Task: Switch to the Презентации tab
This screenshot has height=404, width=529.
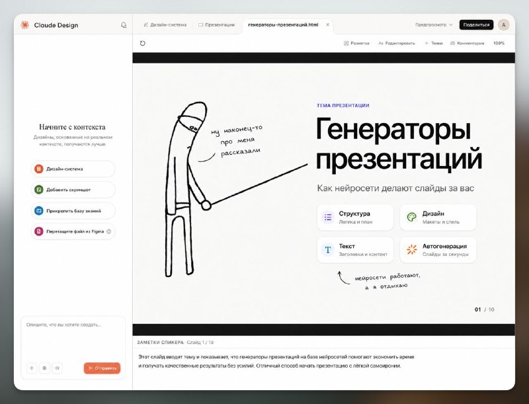Action: click(216, 24)
